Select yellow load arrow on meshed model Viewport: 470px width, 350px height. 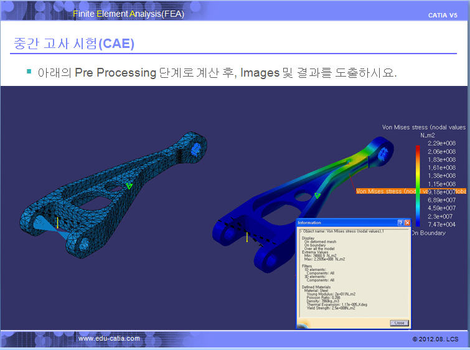(x=57, y=222)
